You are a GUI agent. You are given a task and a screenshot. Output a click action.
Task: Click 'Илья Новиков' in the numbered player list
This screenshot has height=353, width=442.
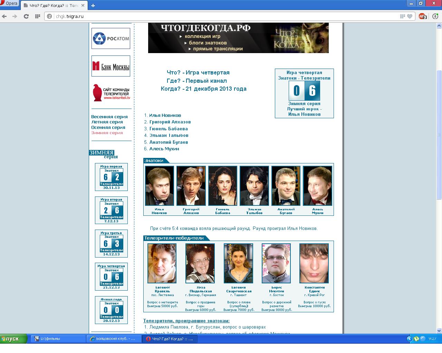(165, 115)
